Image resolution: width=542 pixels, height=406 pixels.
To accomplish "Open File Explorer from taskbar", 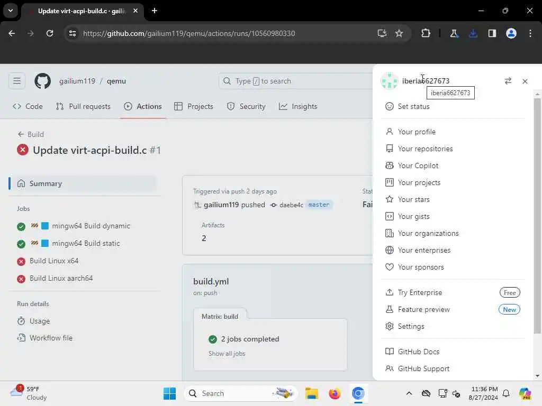I will coord(311,393).
